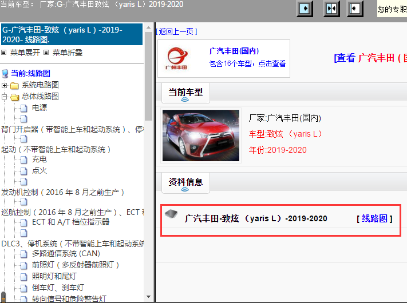Click scrollbar up arrow in left panel
The width and height of the screenshot is (407, 303).
tap(148, 27)
